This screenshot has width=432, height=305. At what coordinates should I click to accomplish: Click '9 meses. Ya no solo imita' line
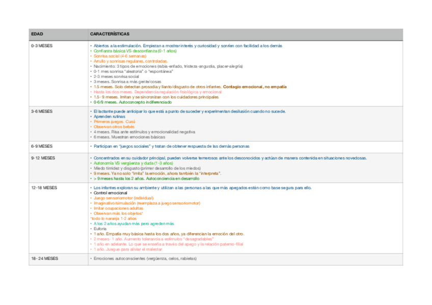pos(157,174)
